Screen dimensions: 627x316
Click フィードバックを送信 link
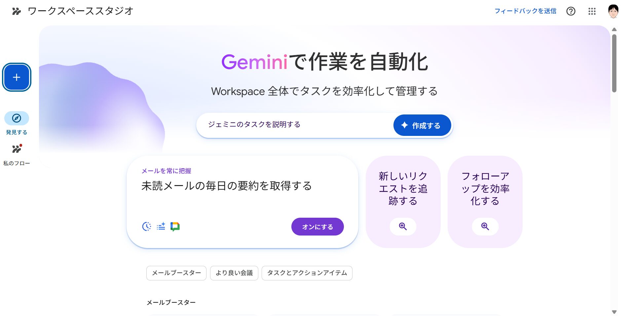(x=525, y=11)
